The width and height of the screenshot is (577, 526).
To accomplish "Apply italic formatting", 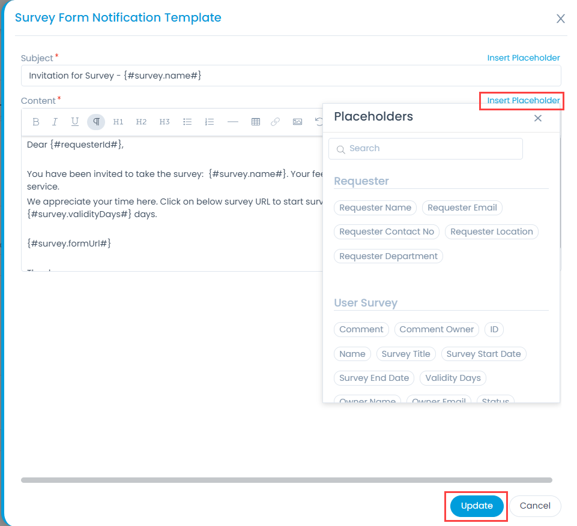I will pos(55,122).
